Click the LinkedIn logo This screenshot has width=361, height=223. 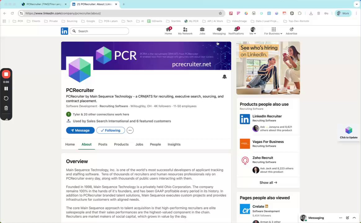tap(65, 31)
